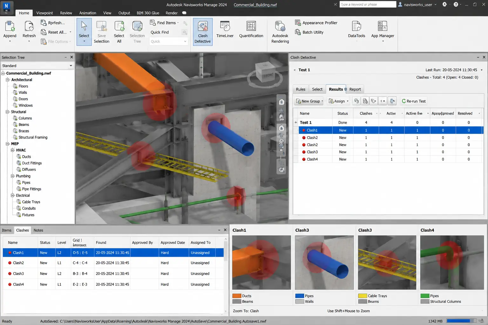Expand the Test 1 results row
The image size is (488, 325).
click(296, 123)
